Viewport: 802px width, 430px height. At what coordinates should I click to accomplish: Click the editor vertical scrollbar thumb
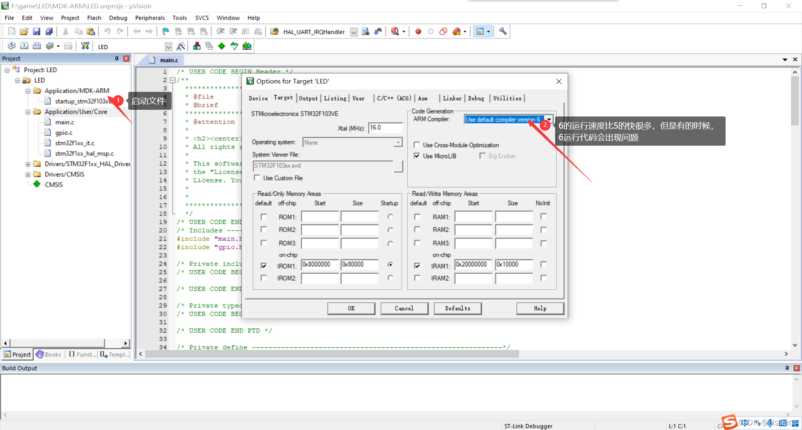point(795,100)
